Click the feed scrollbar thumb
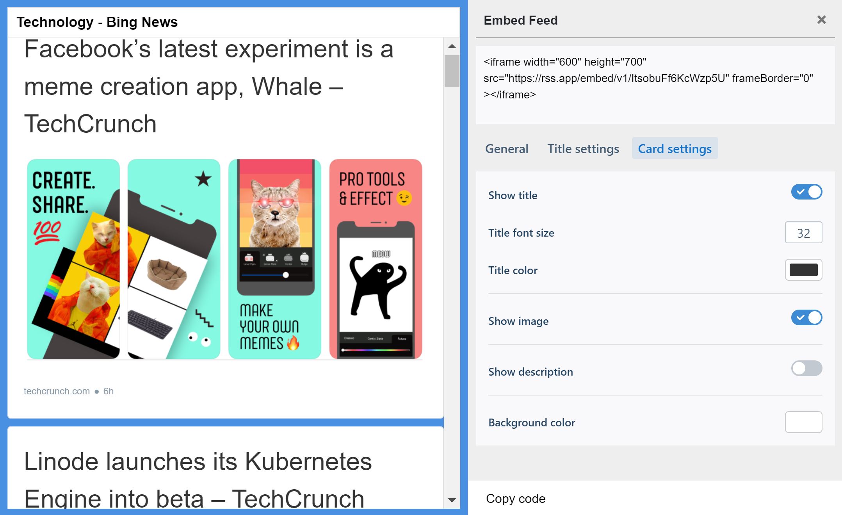842x515 pixels. [x=452, y=71]
